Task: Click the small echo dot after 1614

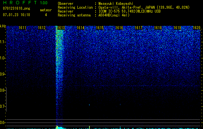Action: coord(89,105)
